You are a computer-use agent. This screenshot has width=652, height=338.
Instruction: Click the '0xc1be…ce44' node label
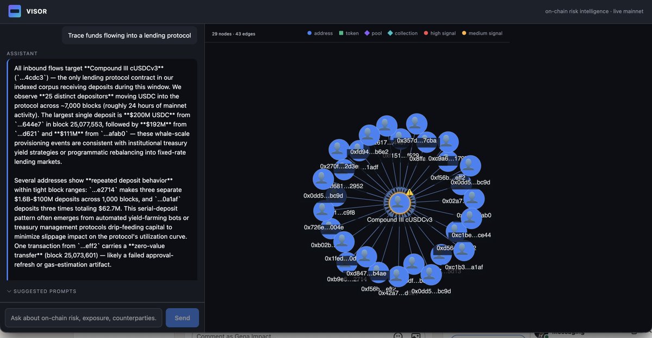[x=471, y=235]
